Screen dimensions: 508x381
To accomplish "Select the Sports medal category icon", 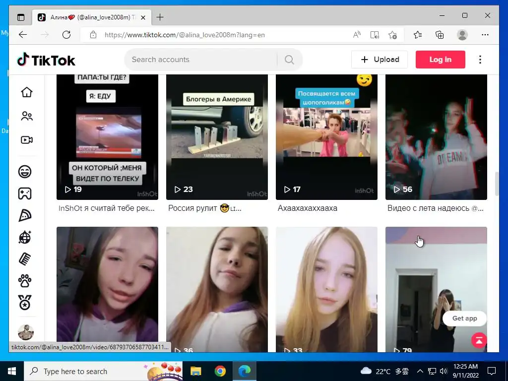I will coord(25,303).
